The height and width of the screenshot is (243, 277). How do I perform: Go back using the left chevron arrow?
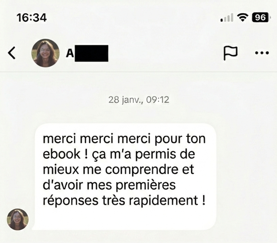(12, 53)
